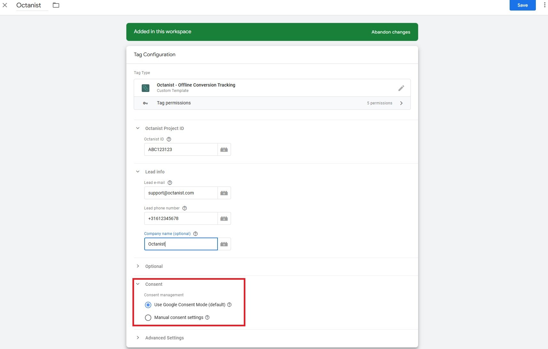
Task: Open variable picker for Octanist ID field
Action: tap(224, 149)
